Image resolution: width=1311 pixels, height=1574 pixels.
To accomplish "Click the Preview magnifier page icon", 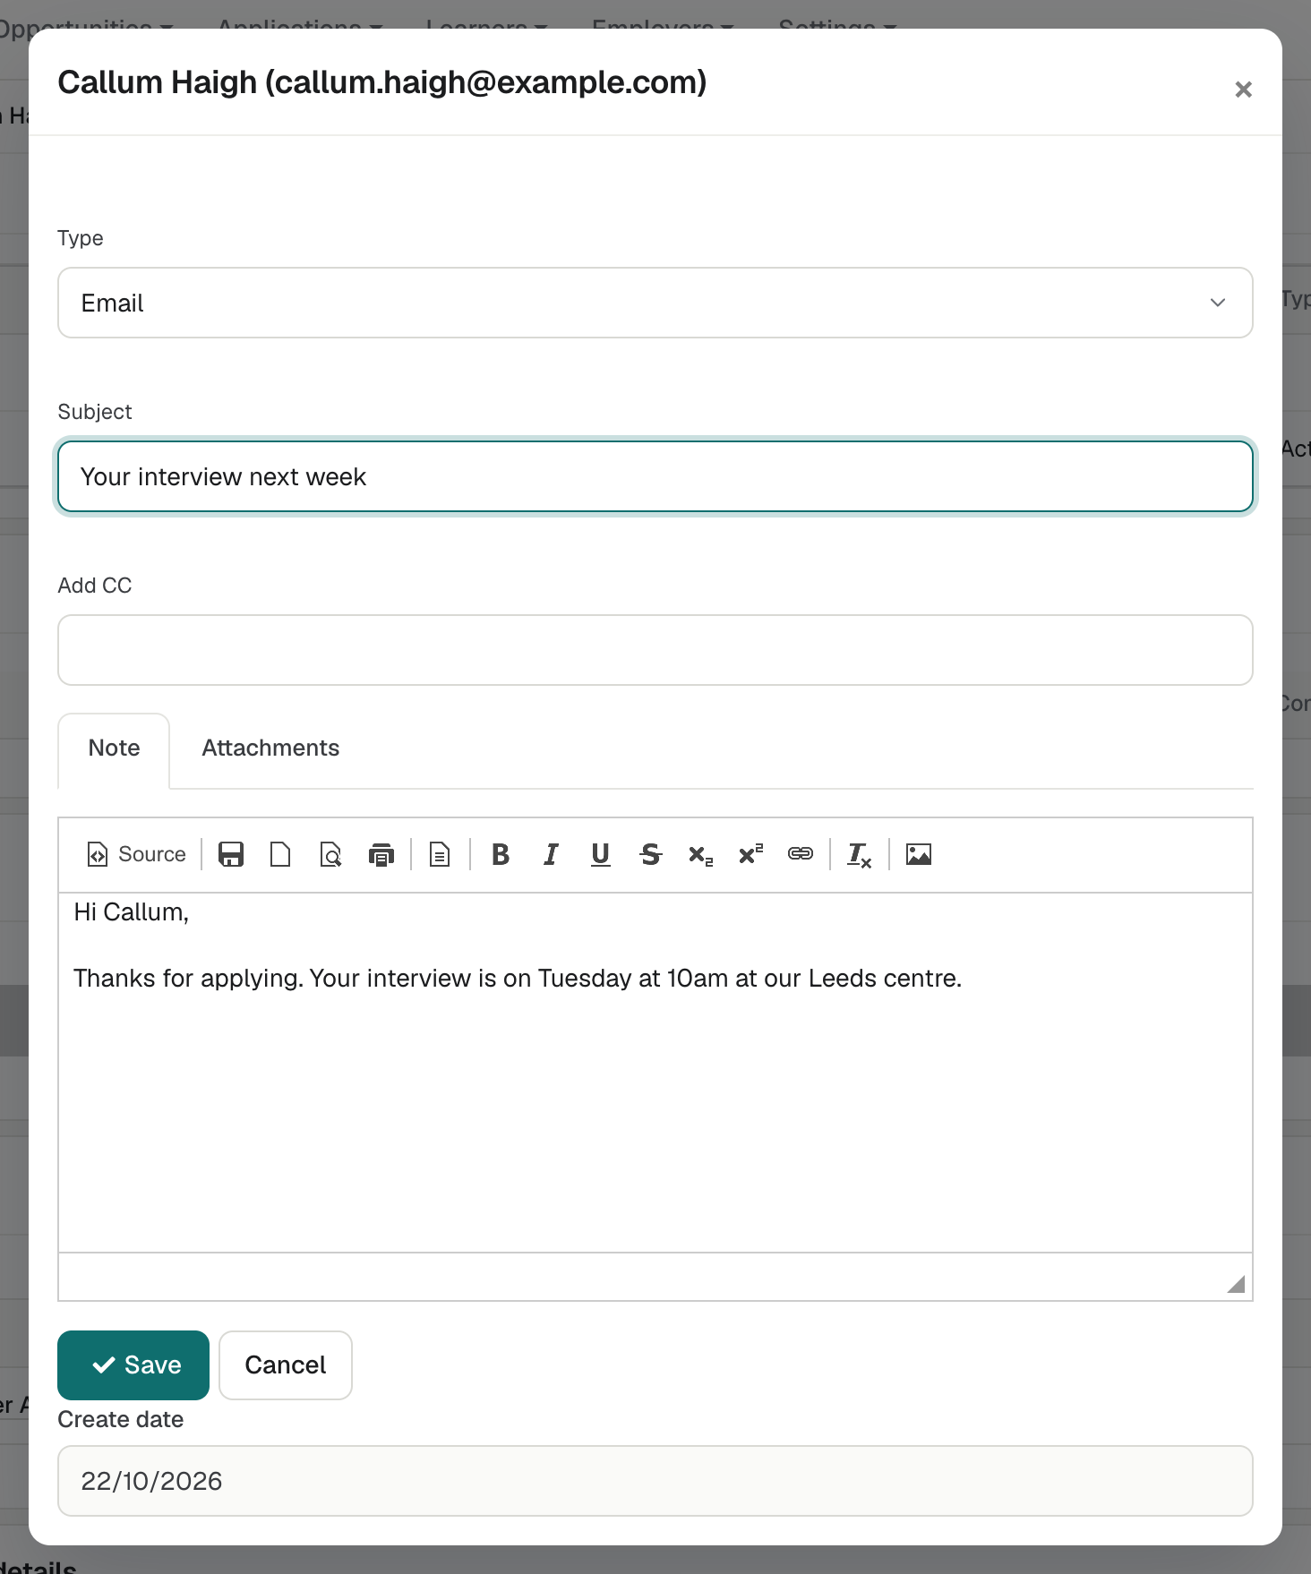I will (x=330, y=854).
